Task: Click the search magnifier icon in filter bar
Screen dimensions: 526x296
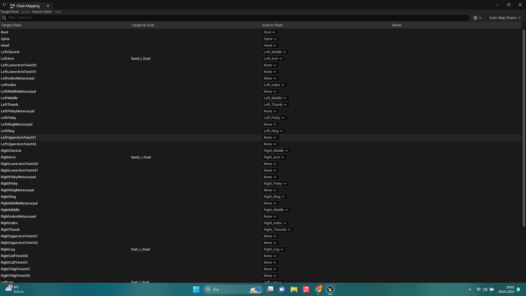Action: tap(4, 18)
